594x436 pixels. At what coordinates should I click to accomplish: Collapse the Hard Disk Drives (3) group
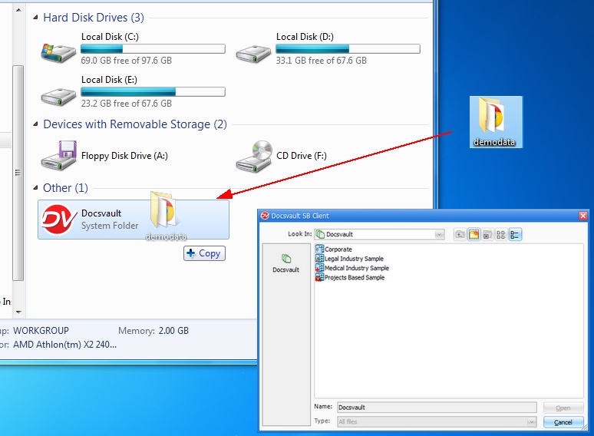tap(35, 18)
